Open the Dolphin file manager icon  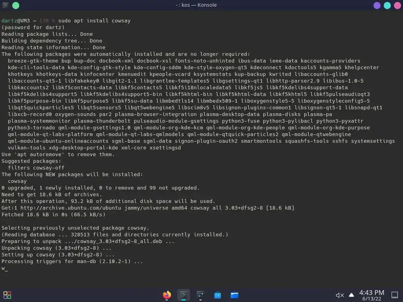[235, 295]
